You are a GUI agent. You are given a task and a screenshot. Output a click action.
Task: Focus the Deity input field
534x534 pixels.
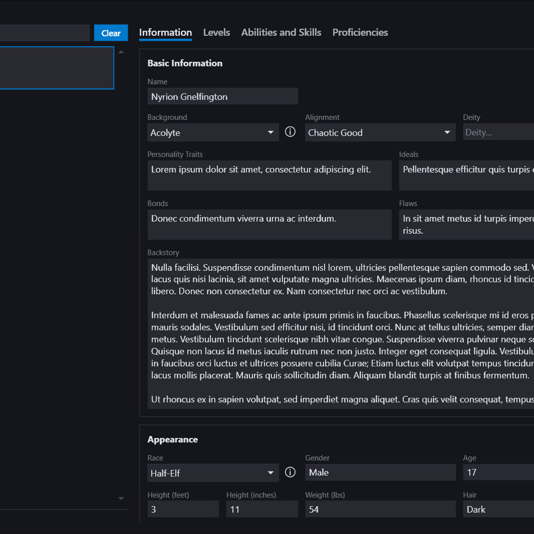498,132
